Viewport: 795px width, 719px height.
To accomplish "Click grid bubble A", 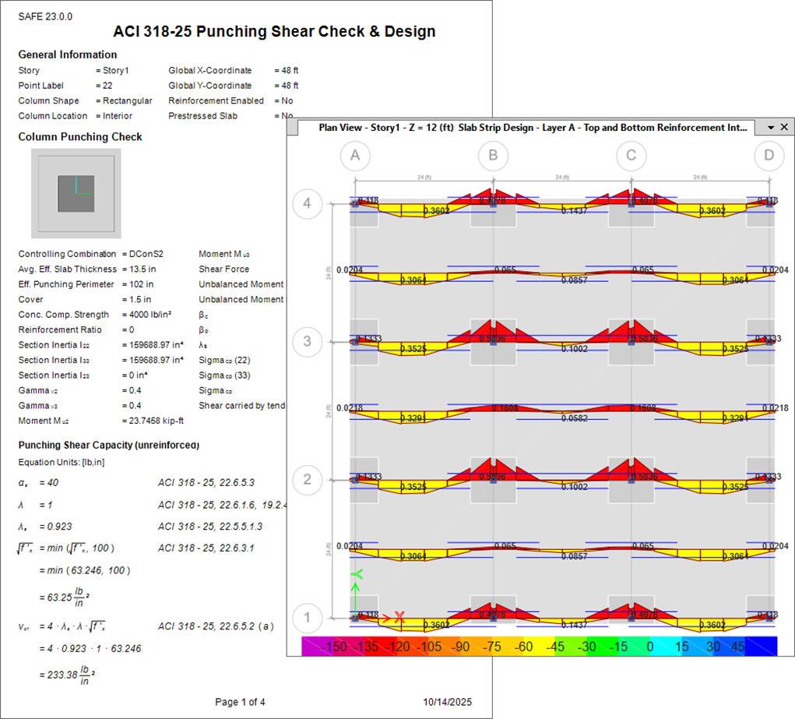I will pos(355,156).
